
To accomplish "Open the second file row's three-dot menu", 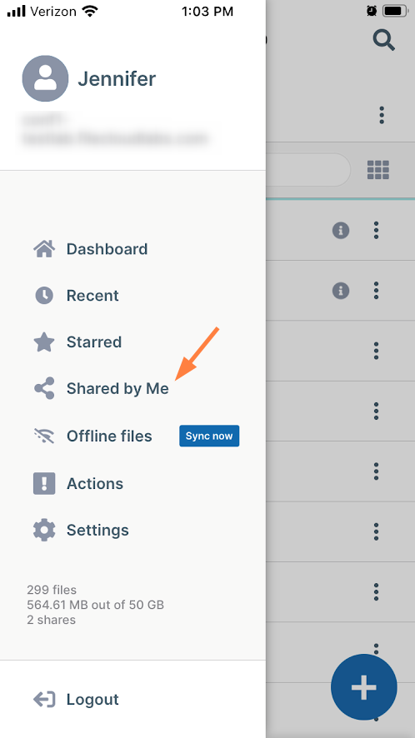I will (x=376, y=291).
